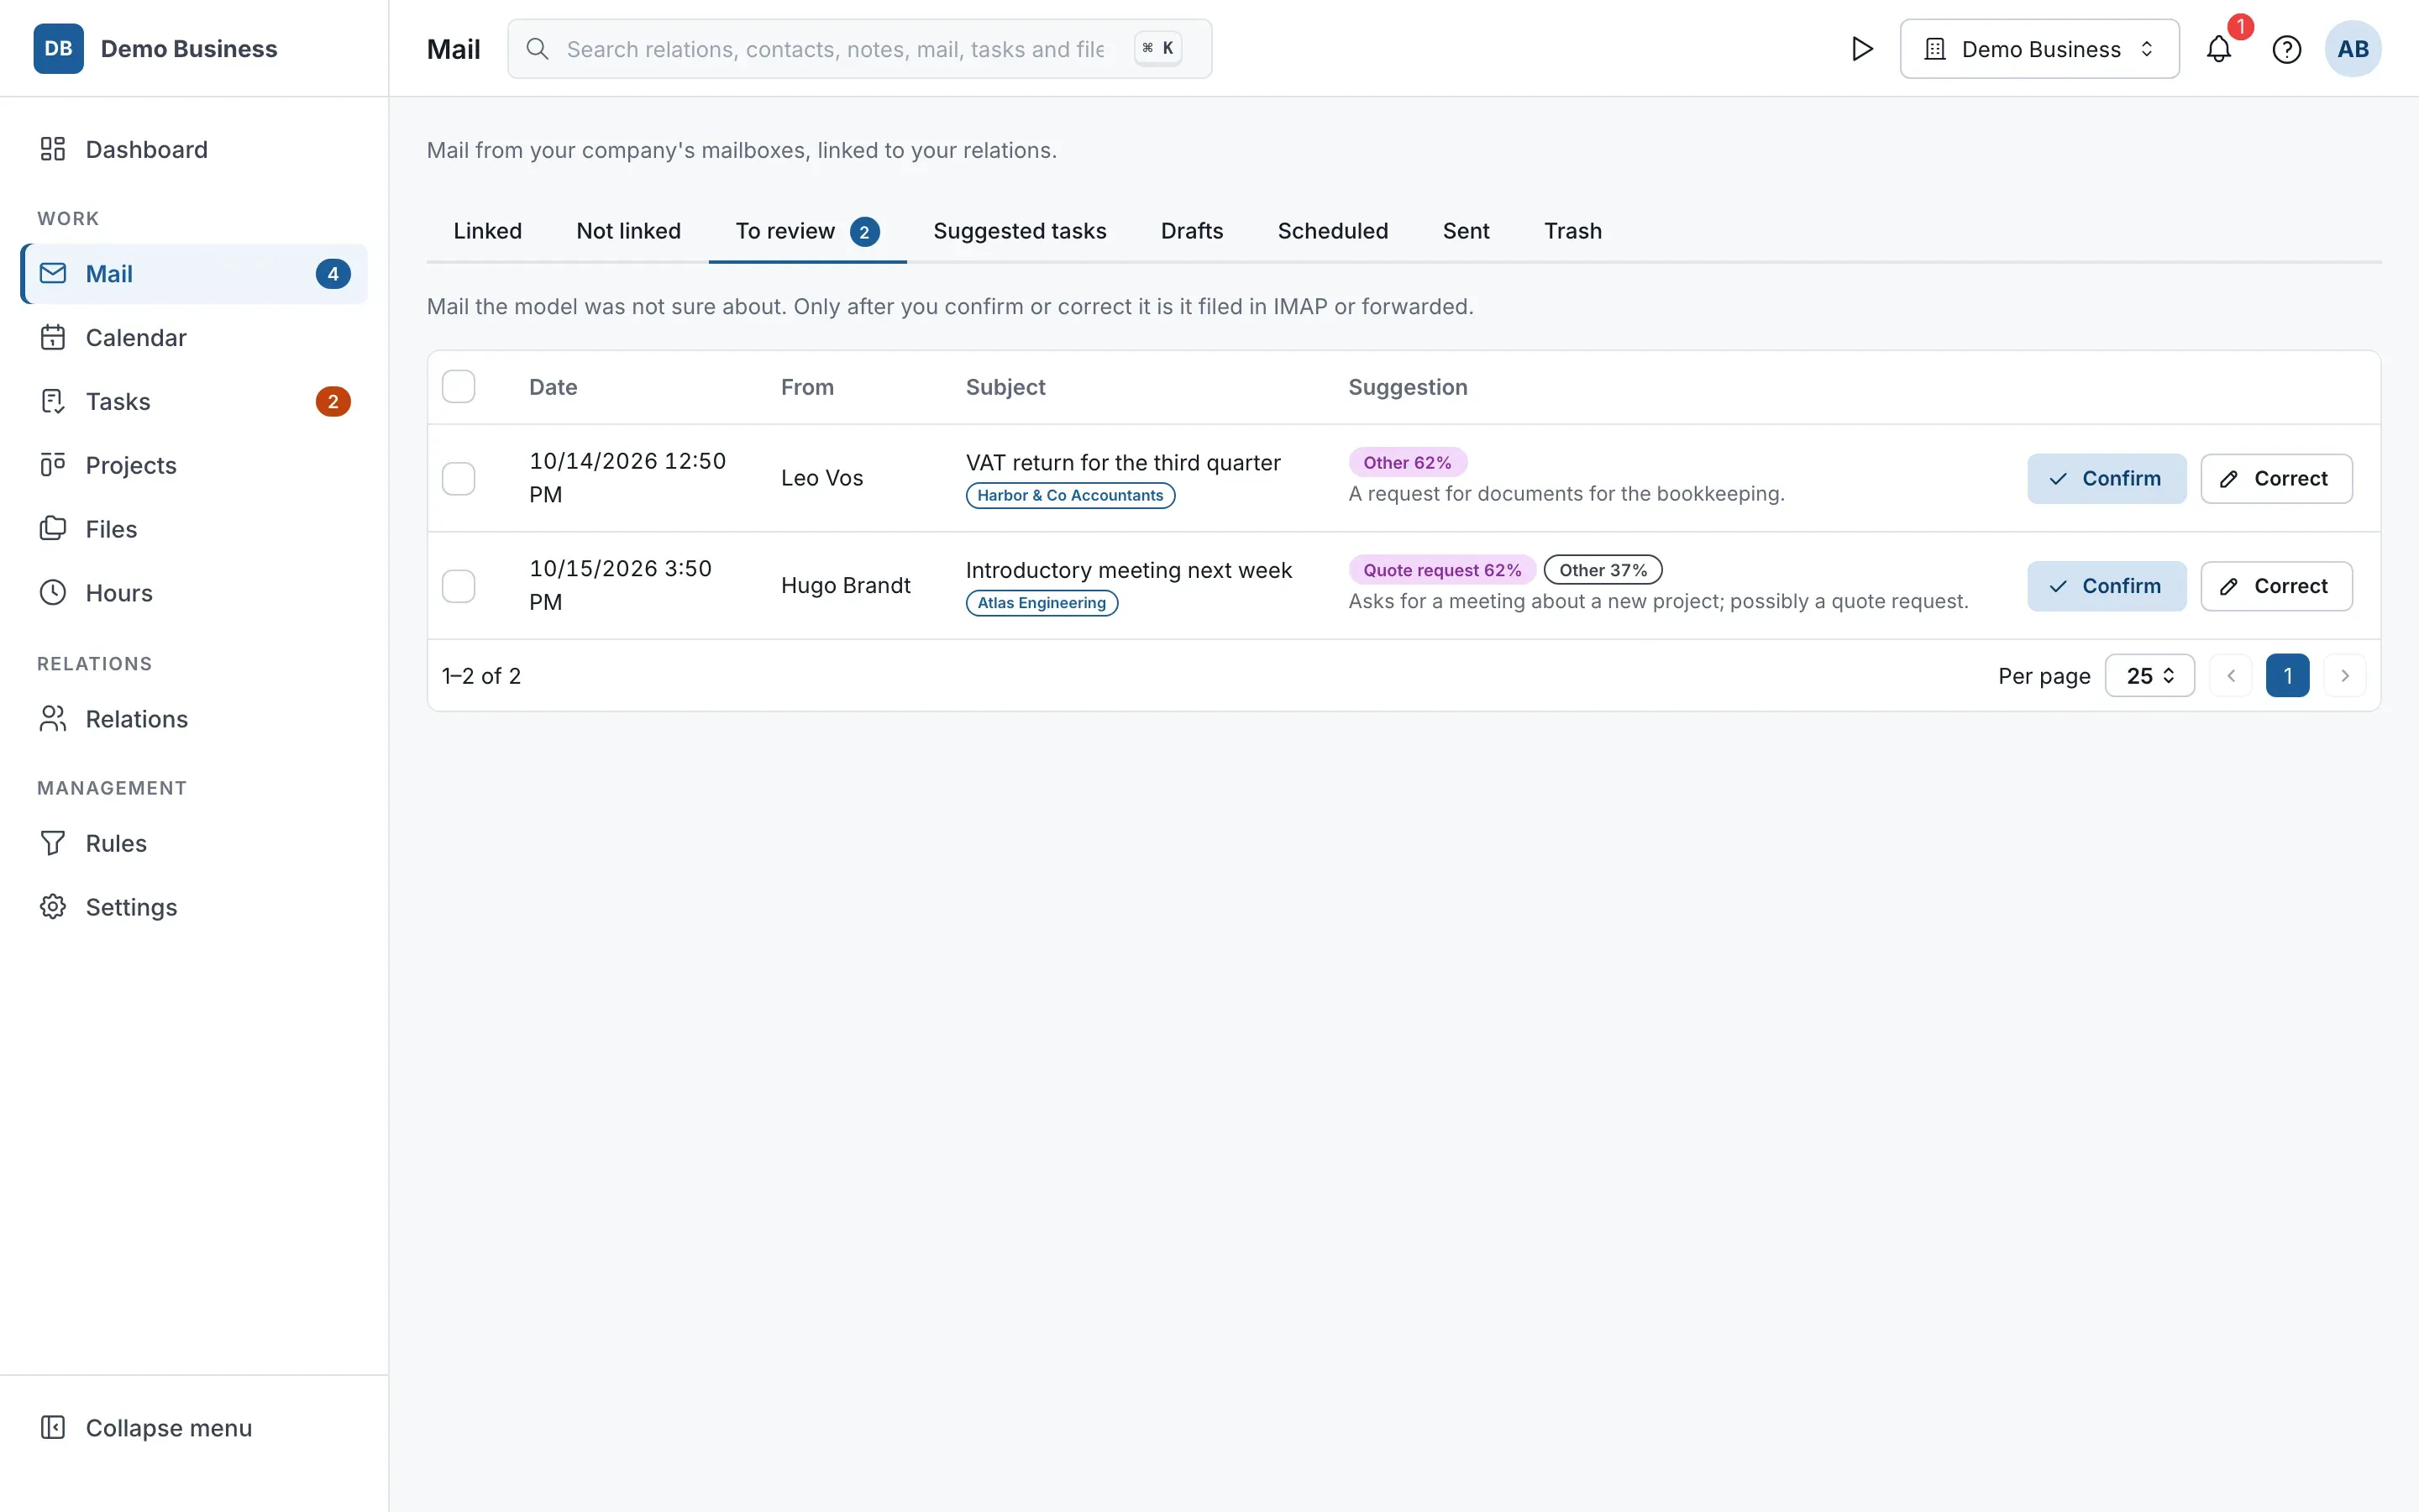2419x1512 pixels.
Task: Check the Leo Vos mail row checkbox
Action: (459, 478)
